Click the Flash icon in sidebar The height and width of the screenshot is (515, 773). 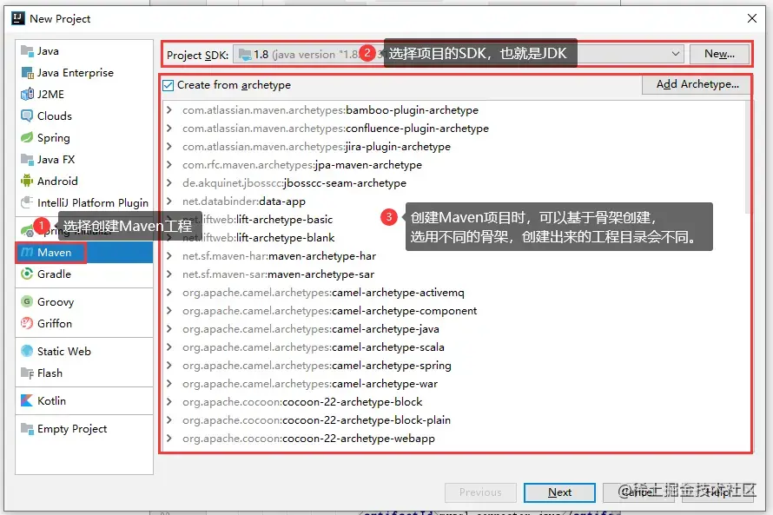27,373
